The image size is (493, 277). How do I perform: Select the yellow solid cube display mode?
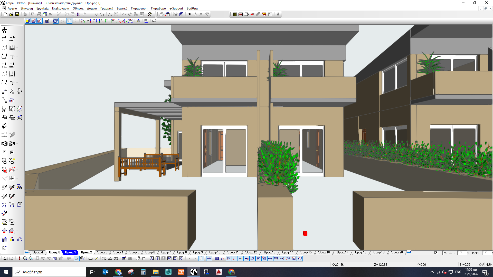pos(27,21)
